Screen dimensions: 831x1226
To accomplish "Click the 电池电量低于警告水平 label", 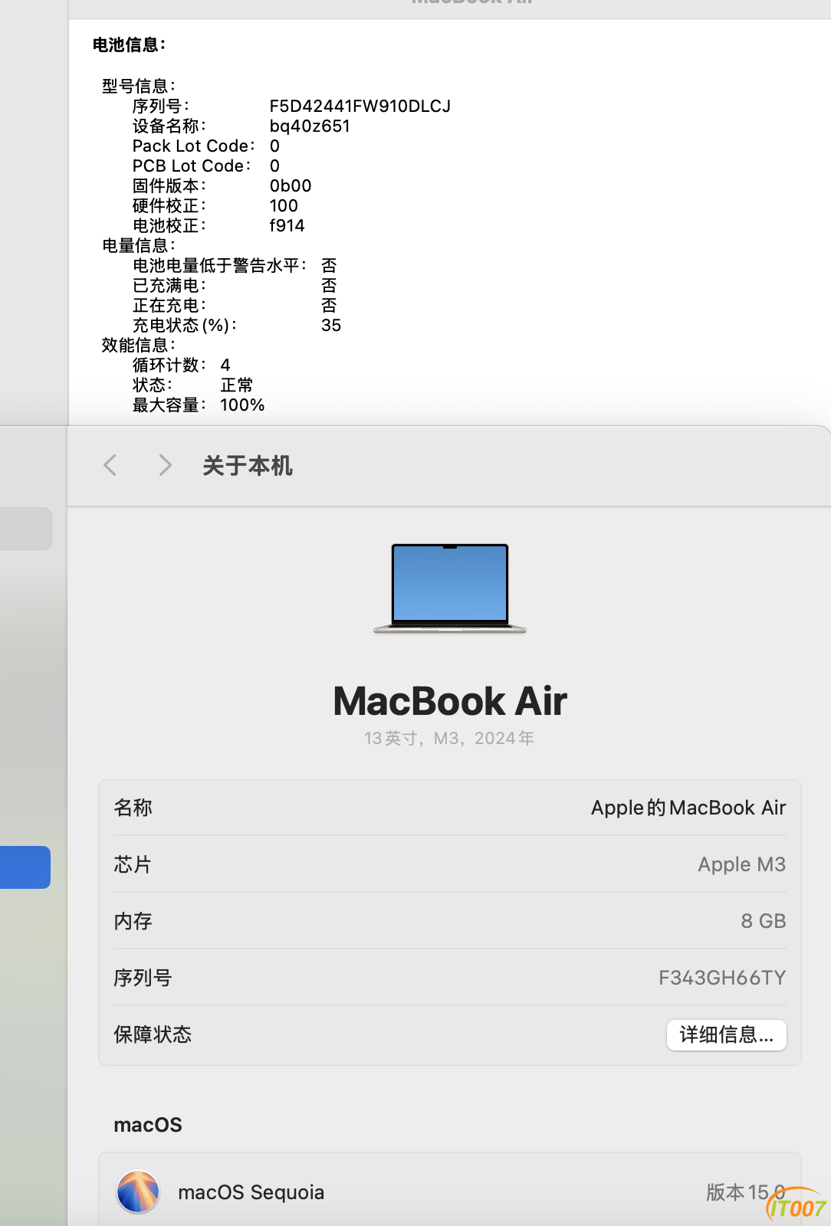I will pyautogui.click(x=219, y=265).
